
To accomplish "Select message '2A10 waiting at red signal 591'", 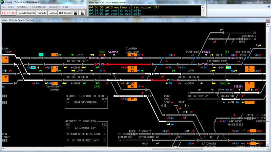I will (124, 7).
